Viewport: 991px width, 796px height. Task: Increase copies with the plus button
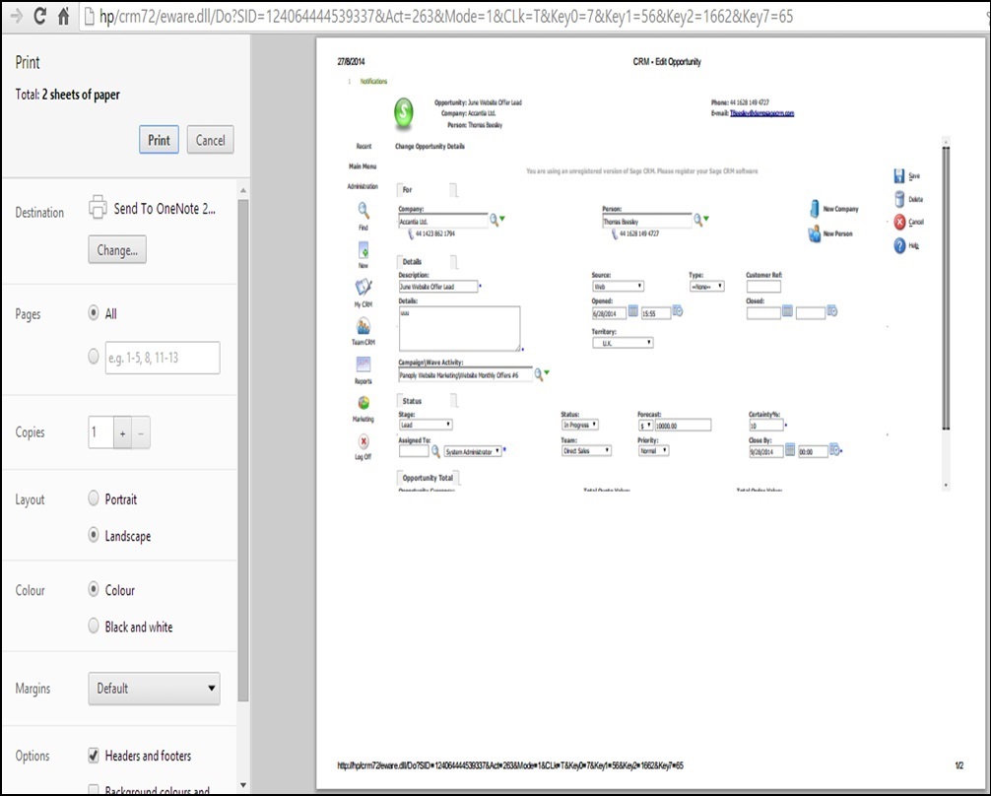point(123,432)
